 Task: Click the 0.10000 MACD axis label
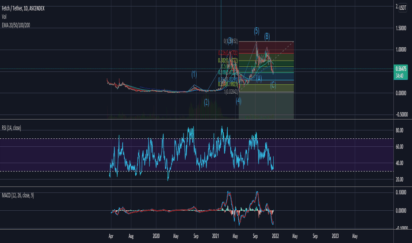click(x=401, y=193)
